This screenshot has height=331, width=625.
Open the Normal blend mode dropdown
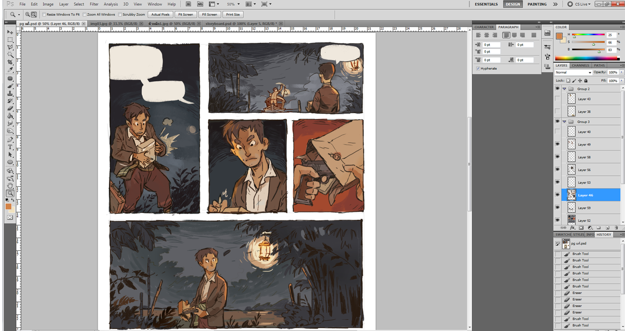pos(574,72)
